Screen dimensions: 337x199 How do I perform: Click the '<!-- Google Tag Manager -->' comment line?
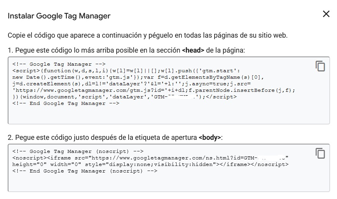[x=59, y=64]
